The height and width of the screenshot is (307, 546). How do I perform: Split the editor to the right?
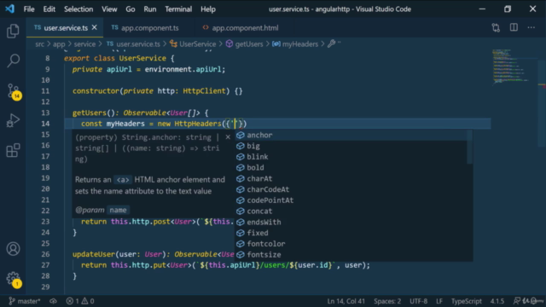(514, 27)
